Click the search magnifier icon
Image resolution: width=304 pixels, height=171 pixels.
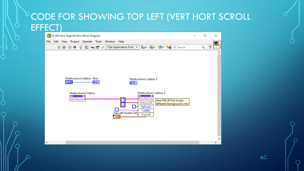(203, 47)
